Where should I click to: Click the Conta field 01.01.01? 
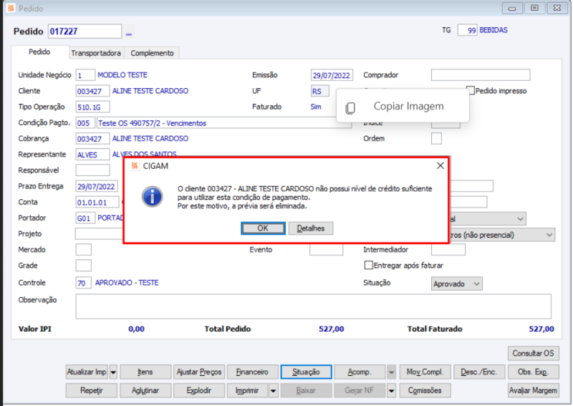(x=97, y=202)
